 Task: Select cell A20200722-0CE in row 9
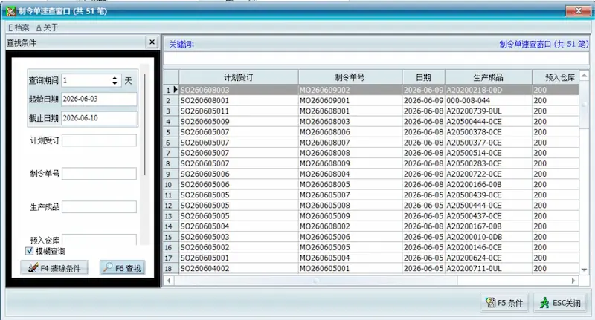[489, 174]
